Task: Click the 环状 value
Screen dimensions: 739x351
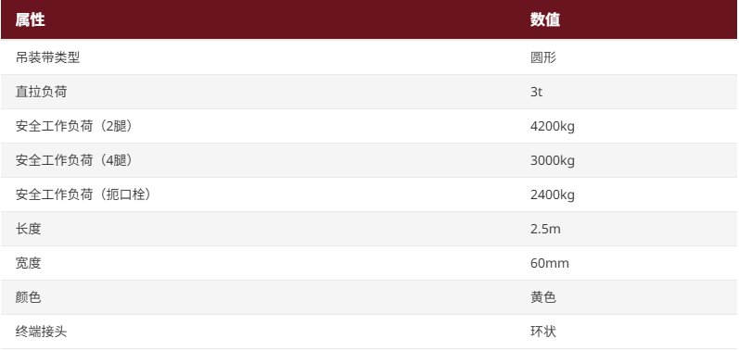Action: click(x=543, y=332)
